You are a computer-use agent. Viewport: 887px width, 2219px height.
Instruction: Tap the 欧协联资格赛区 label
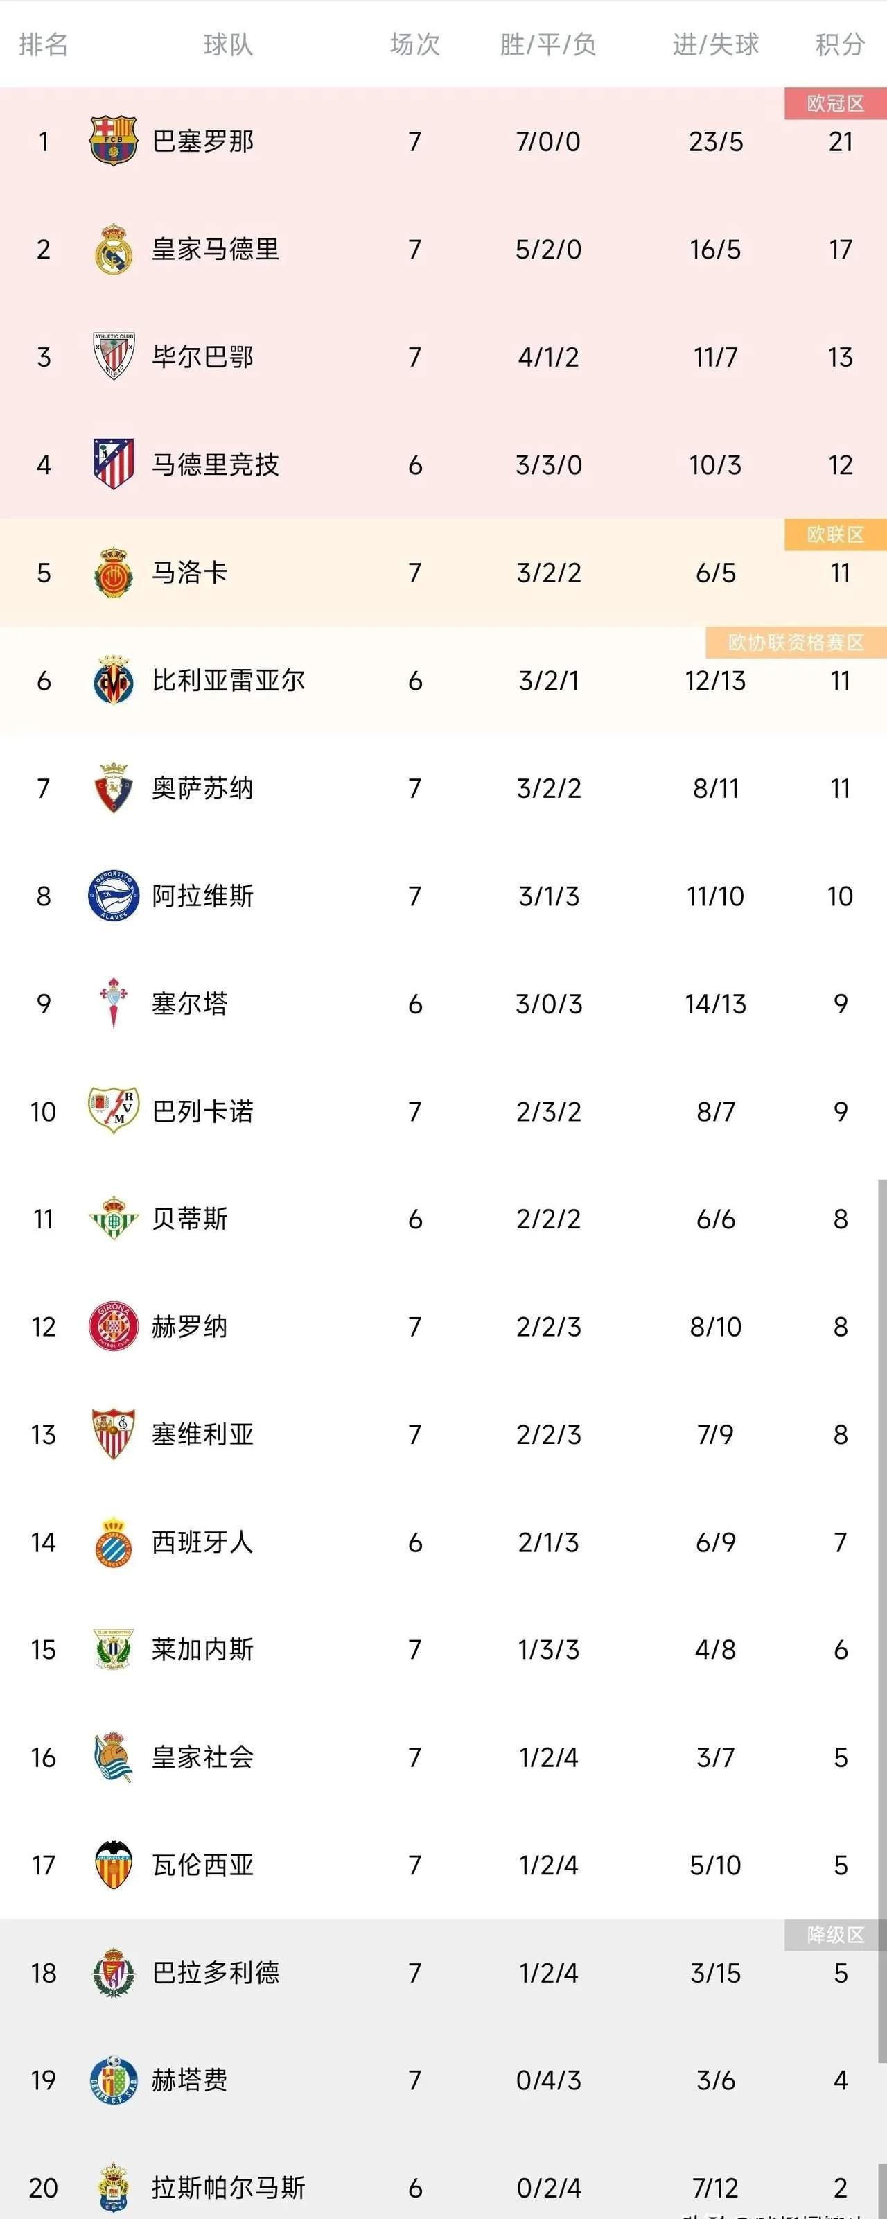pyautogui.click(x=796, y=643)
